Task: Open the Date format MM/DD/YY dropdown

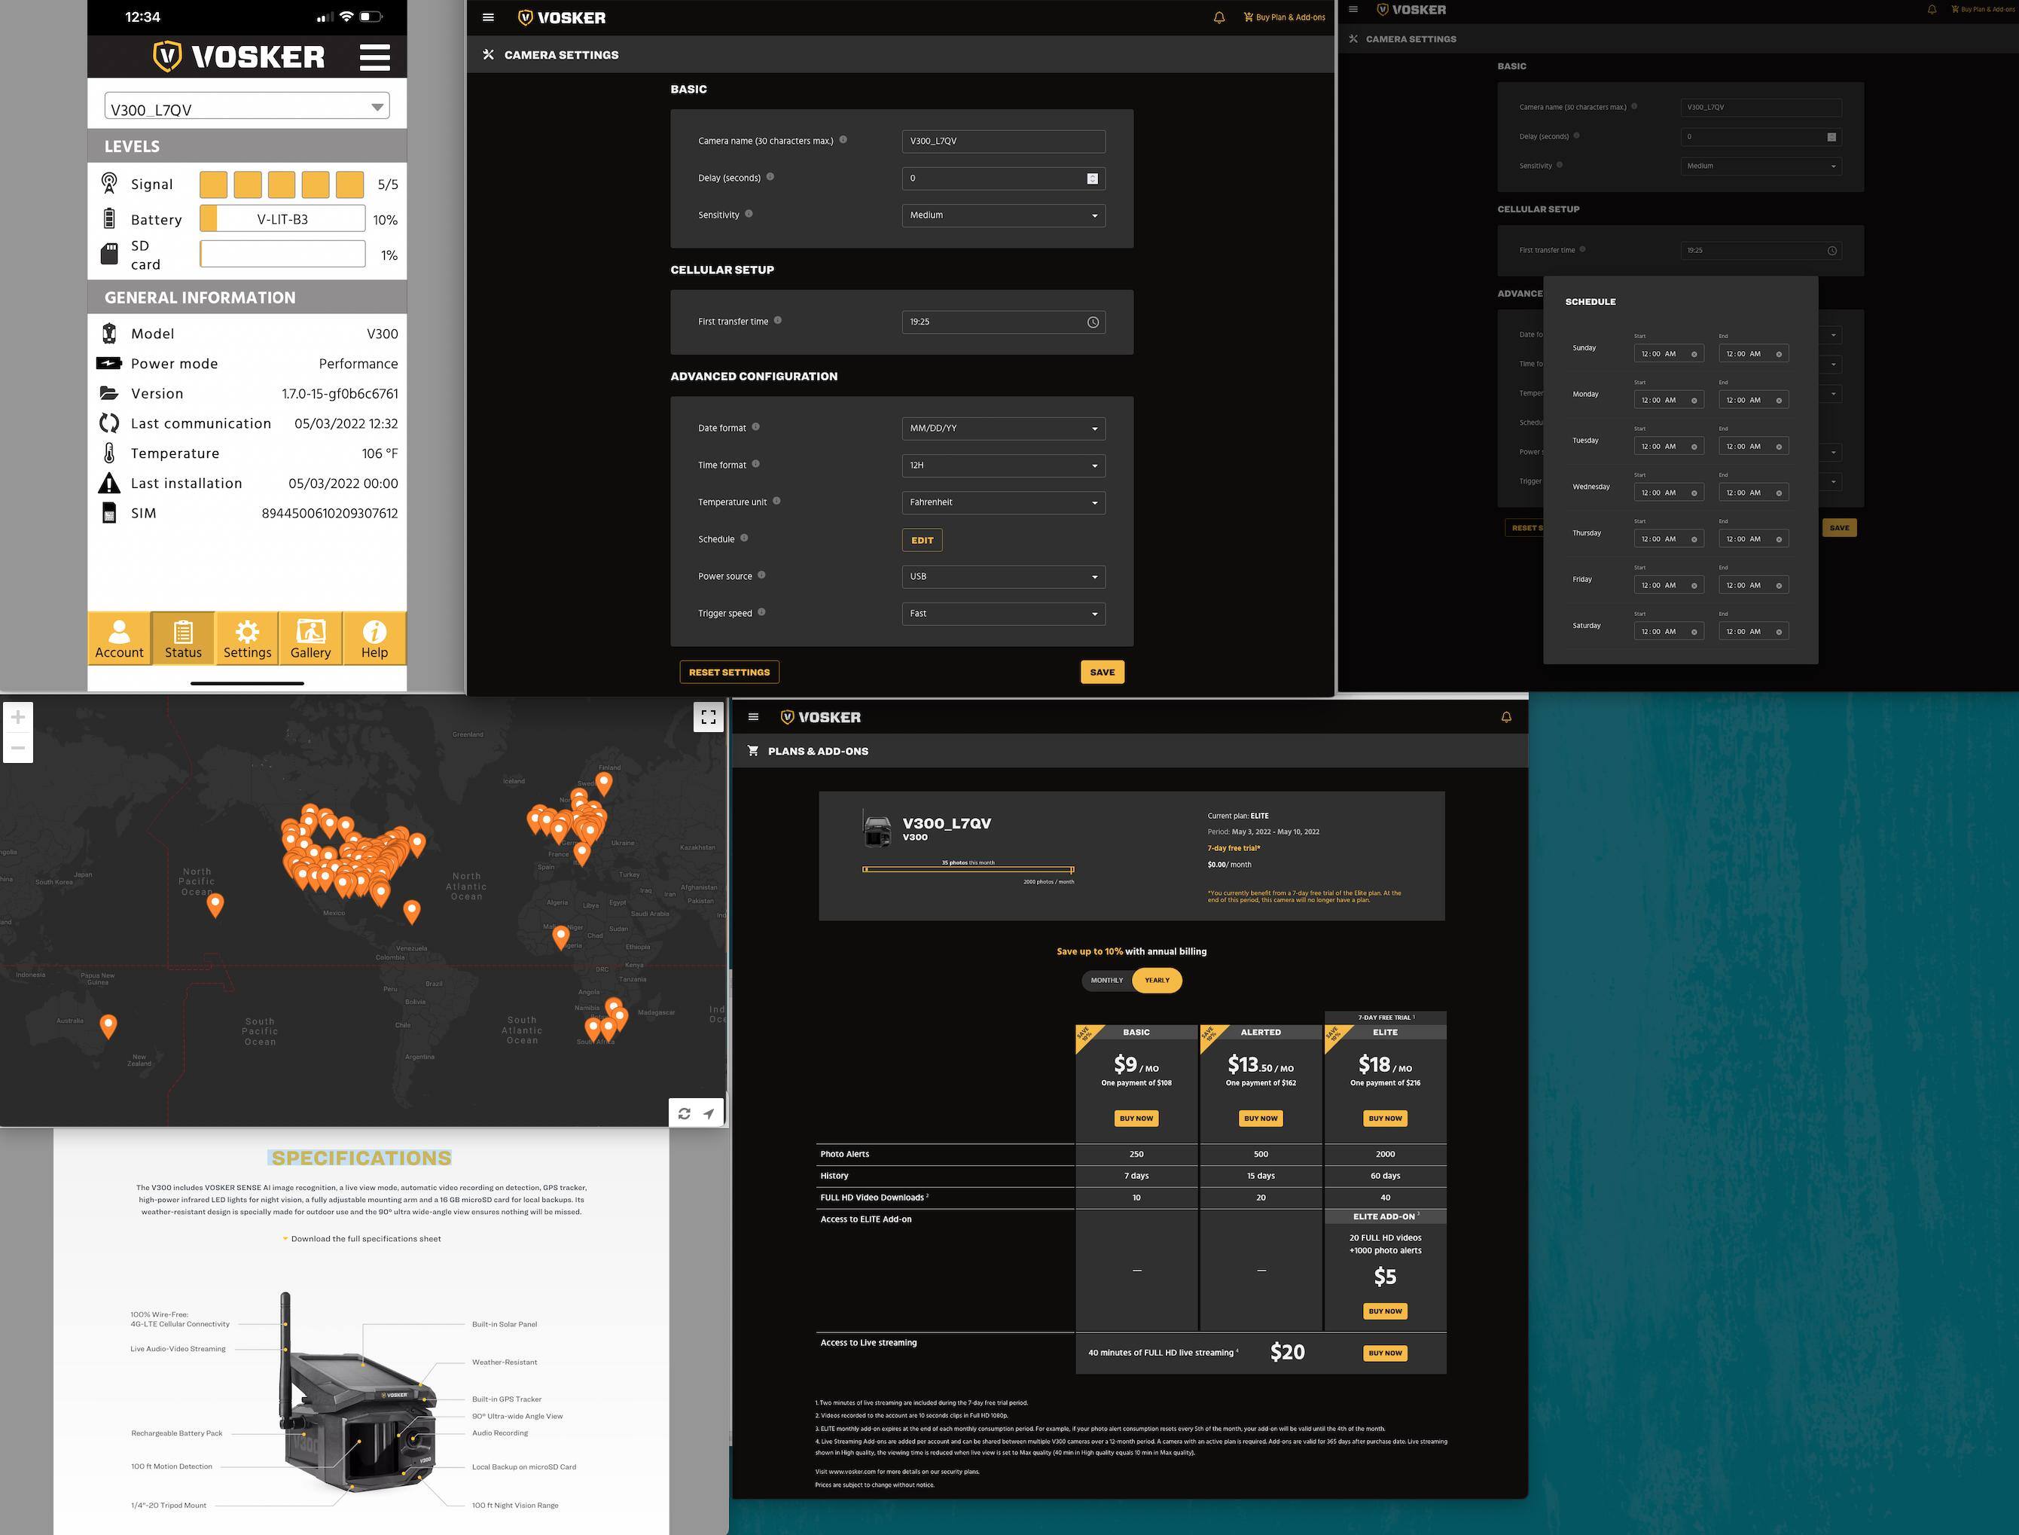Action: pos(1002,429)
